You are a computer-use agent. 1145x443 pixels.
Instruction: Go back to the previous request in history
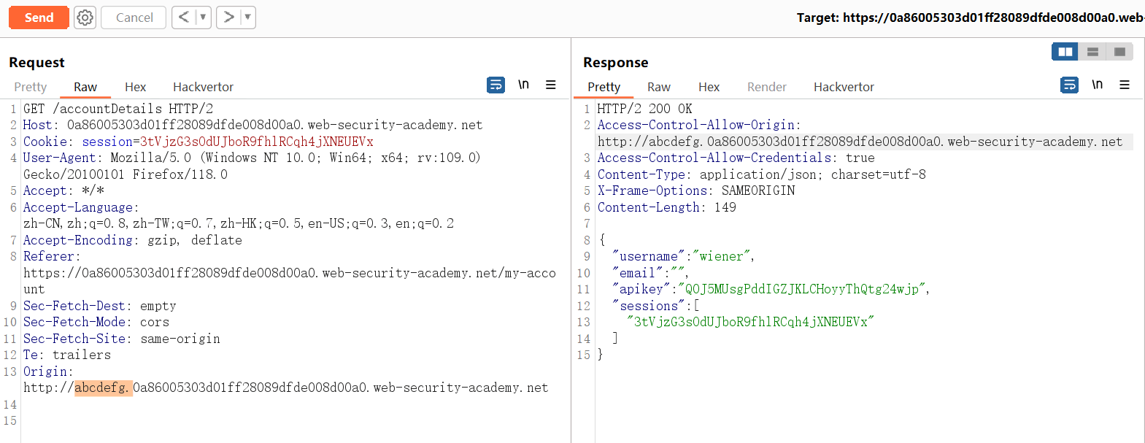184,18
